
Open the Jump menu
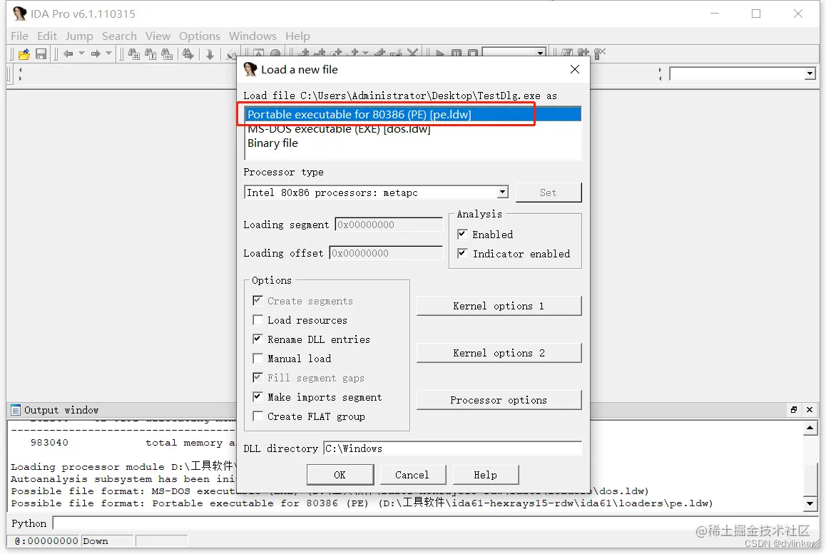point(79,36)
